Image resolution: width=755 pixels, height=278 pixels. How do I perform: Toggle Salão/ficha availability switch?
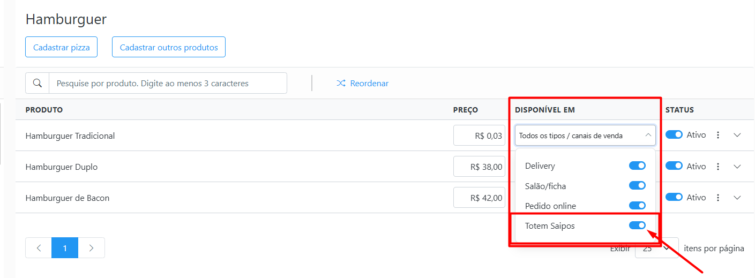point(637,186)
